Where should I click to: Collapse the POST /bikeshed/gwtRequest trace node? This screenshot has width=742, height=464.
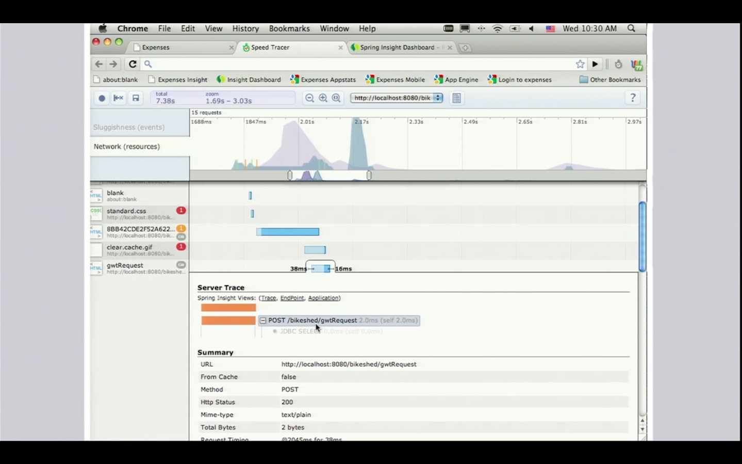pyautogui.click(x=263, y=321)
